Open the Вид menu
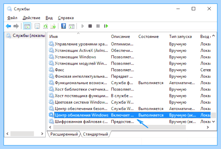 pos(49,18)
